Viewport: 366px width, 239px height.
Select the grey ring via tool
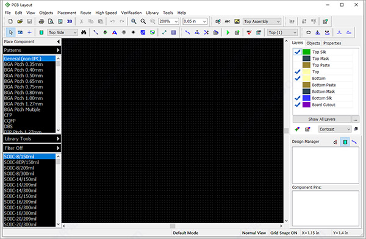[x=124, y=32]
